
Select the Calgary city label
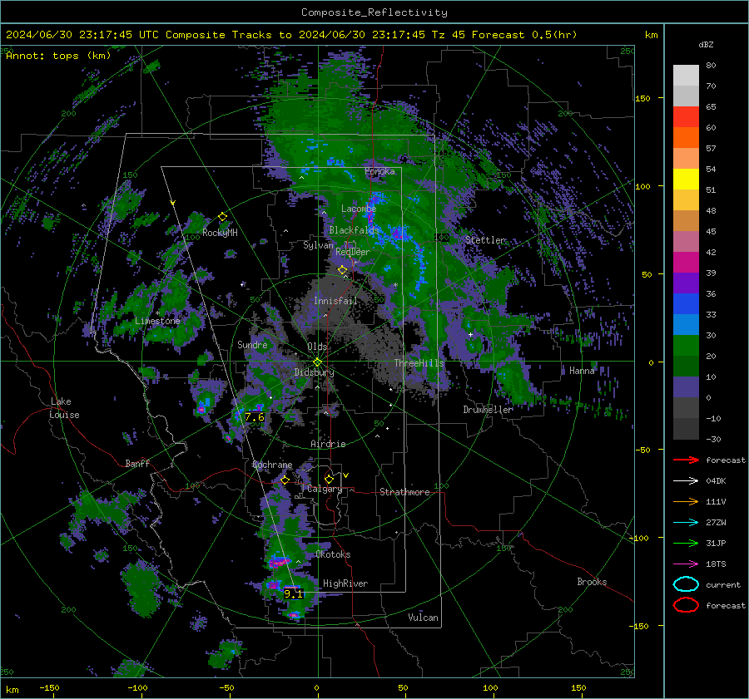[325, 489]
